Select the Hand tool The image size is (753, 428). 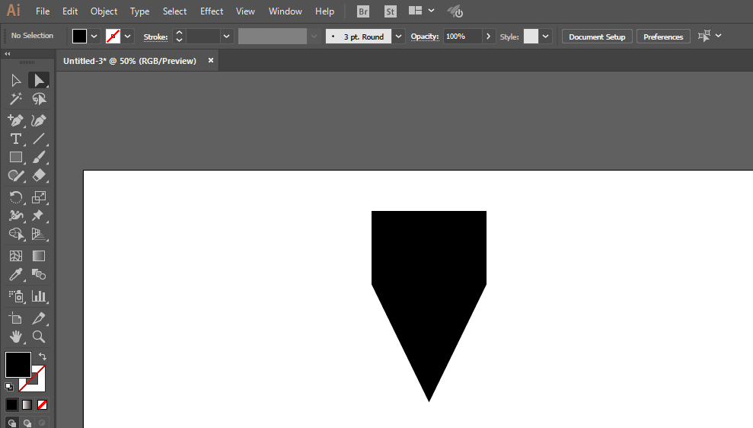pos(16,337)
